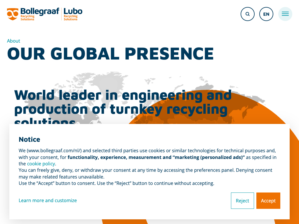Click the sentence about preferences panel

(145, 170)
